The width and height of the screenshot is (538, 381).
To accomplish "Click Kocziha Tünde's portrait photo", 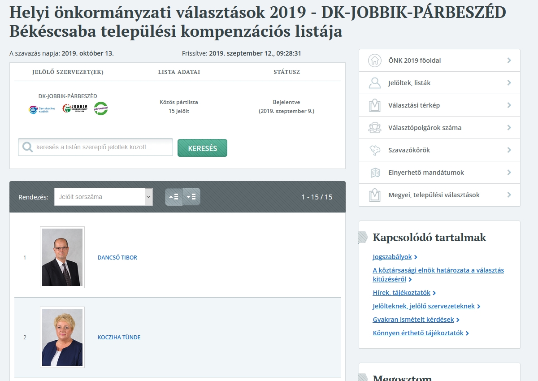I will (62, 337).
